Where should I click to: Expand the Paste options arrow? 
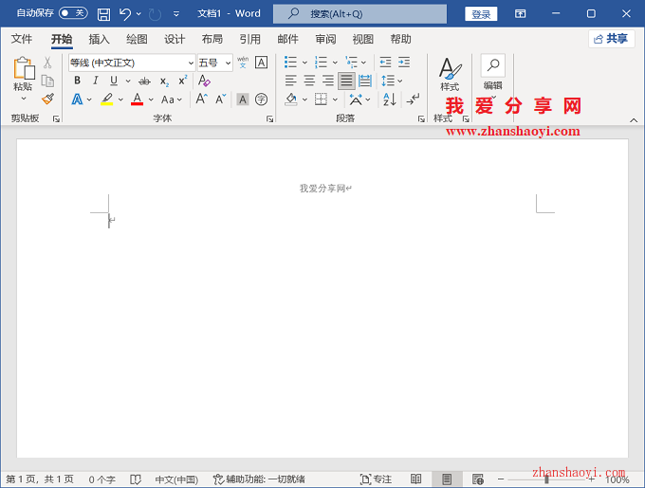coord(23,99)
